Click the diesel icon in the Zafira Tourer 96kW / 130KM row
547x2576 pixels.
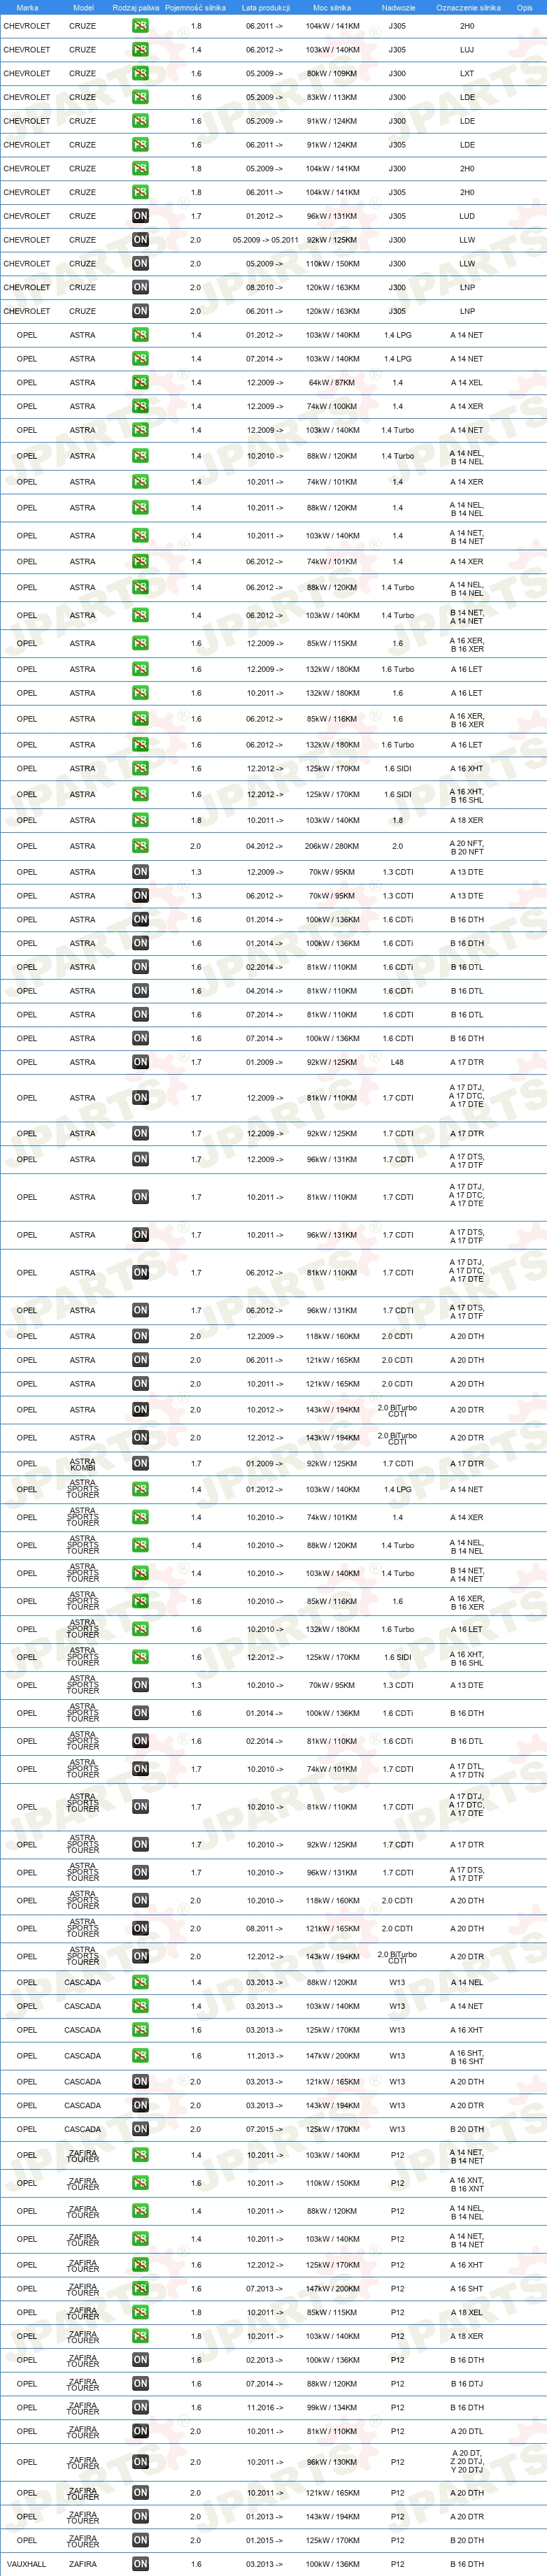pos(140,2462)
